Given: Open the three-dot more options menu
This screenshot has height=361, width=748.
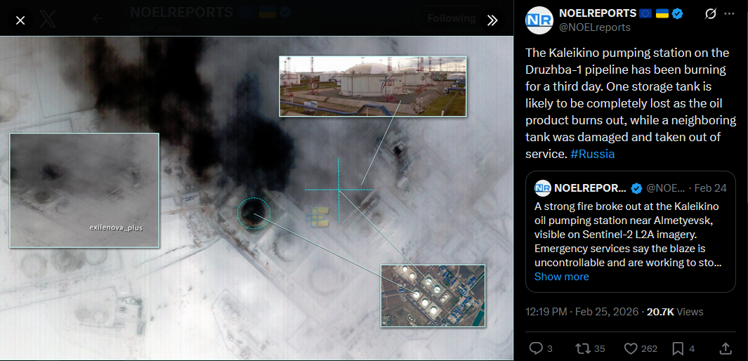Looking at the screenshot, I should point(729,14).
